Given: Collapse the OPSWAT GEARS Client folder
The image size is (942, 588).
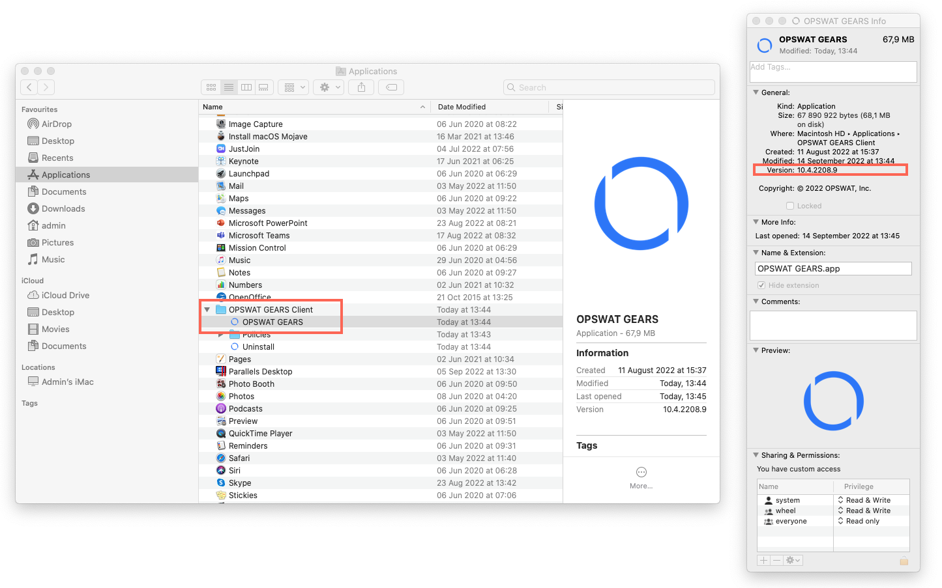Looking at the screenshot, I should [x=207, y=310].
